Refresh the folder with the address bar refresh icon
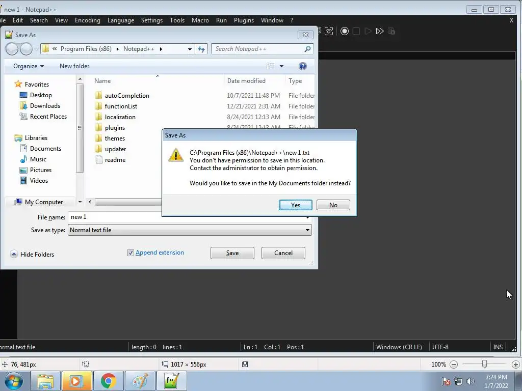 pos(201,49)
